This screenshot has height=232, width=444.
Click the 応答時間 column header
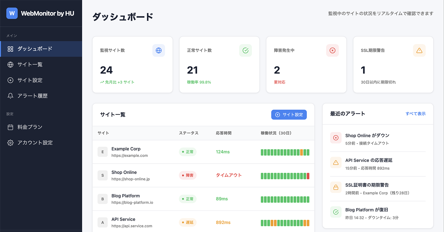coord(224,133)
